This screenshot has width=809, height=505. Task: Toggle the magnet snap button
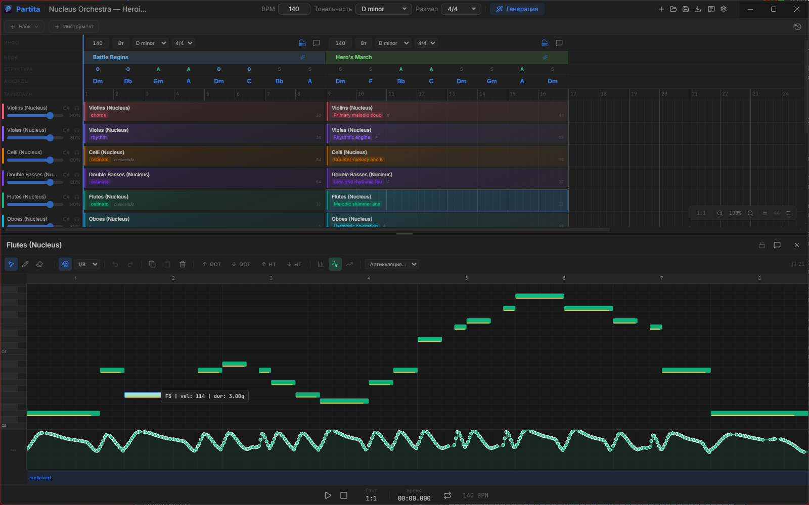pyautogui.click(x=65, y=264)
